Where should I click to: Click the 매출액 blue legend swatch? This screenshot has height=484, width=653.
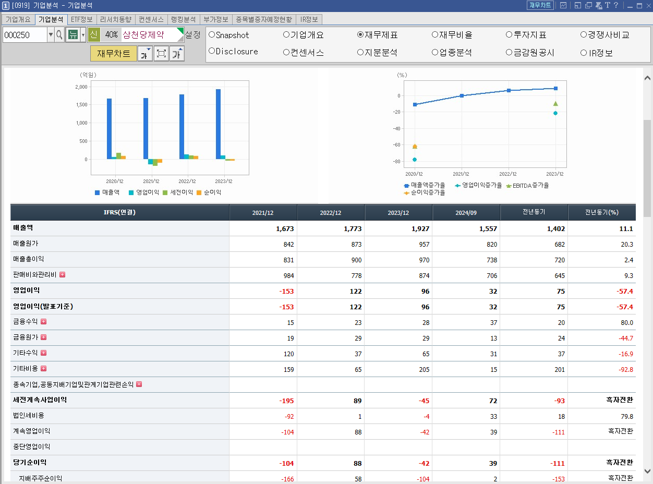point(97,192)
